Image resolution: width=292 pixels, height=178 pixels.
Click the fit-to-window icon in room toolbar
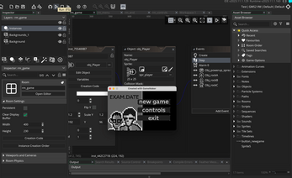202,20
